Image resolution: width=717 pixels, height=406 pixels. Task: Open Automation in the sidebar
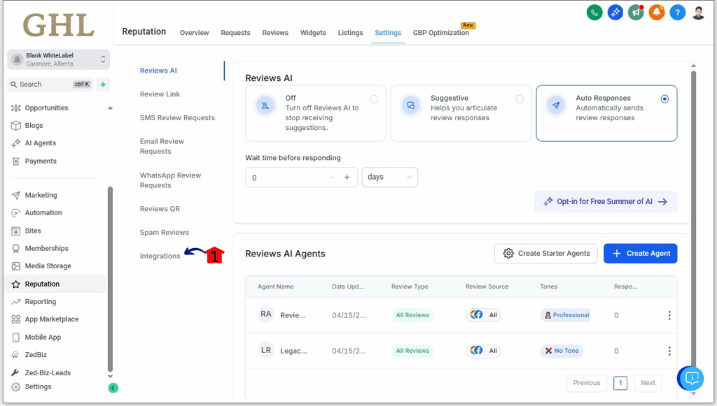(43, 212)
